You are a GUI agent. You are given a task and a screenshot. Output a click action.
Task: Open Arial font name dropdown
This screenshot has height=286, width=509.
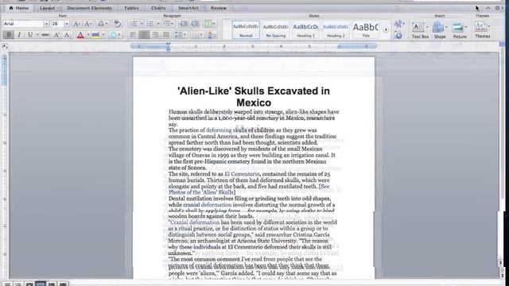click(46, 24)
